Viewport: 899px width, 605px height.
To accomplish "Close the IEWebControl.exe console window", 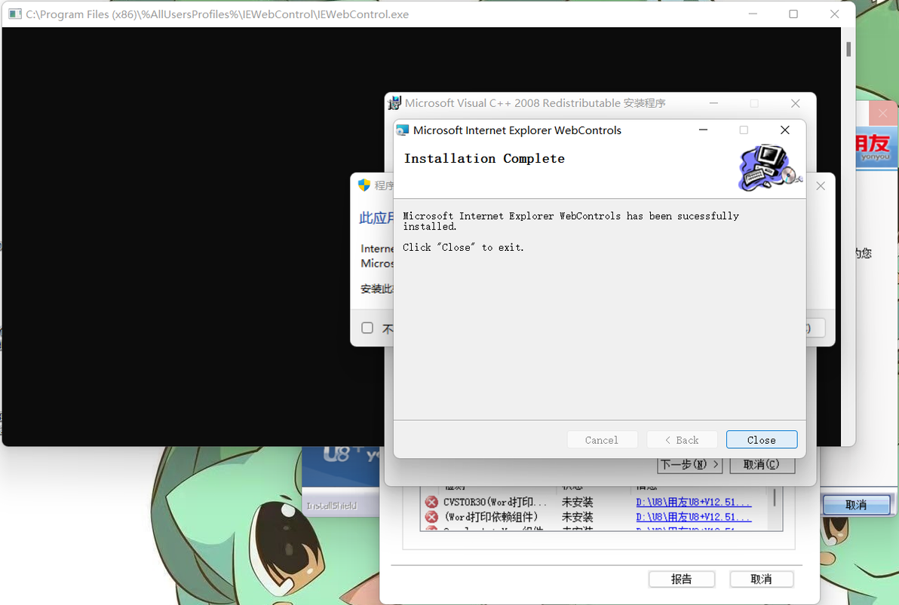I will (835, 14).
